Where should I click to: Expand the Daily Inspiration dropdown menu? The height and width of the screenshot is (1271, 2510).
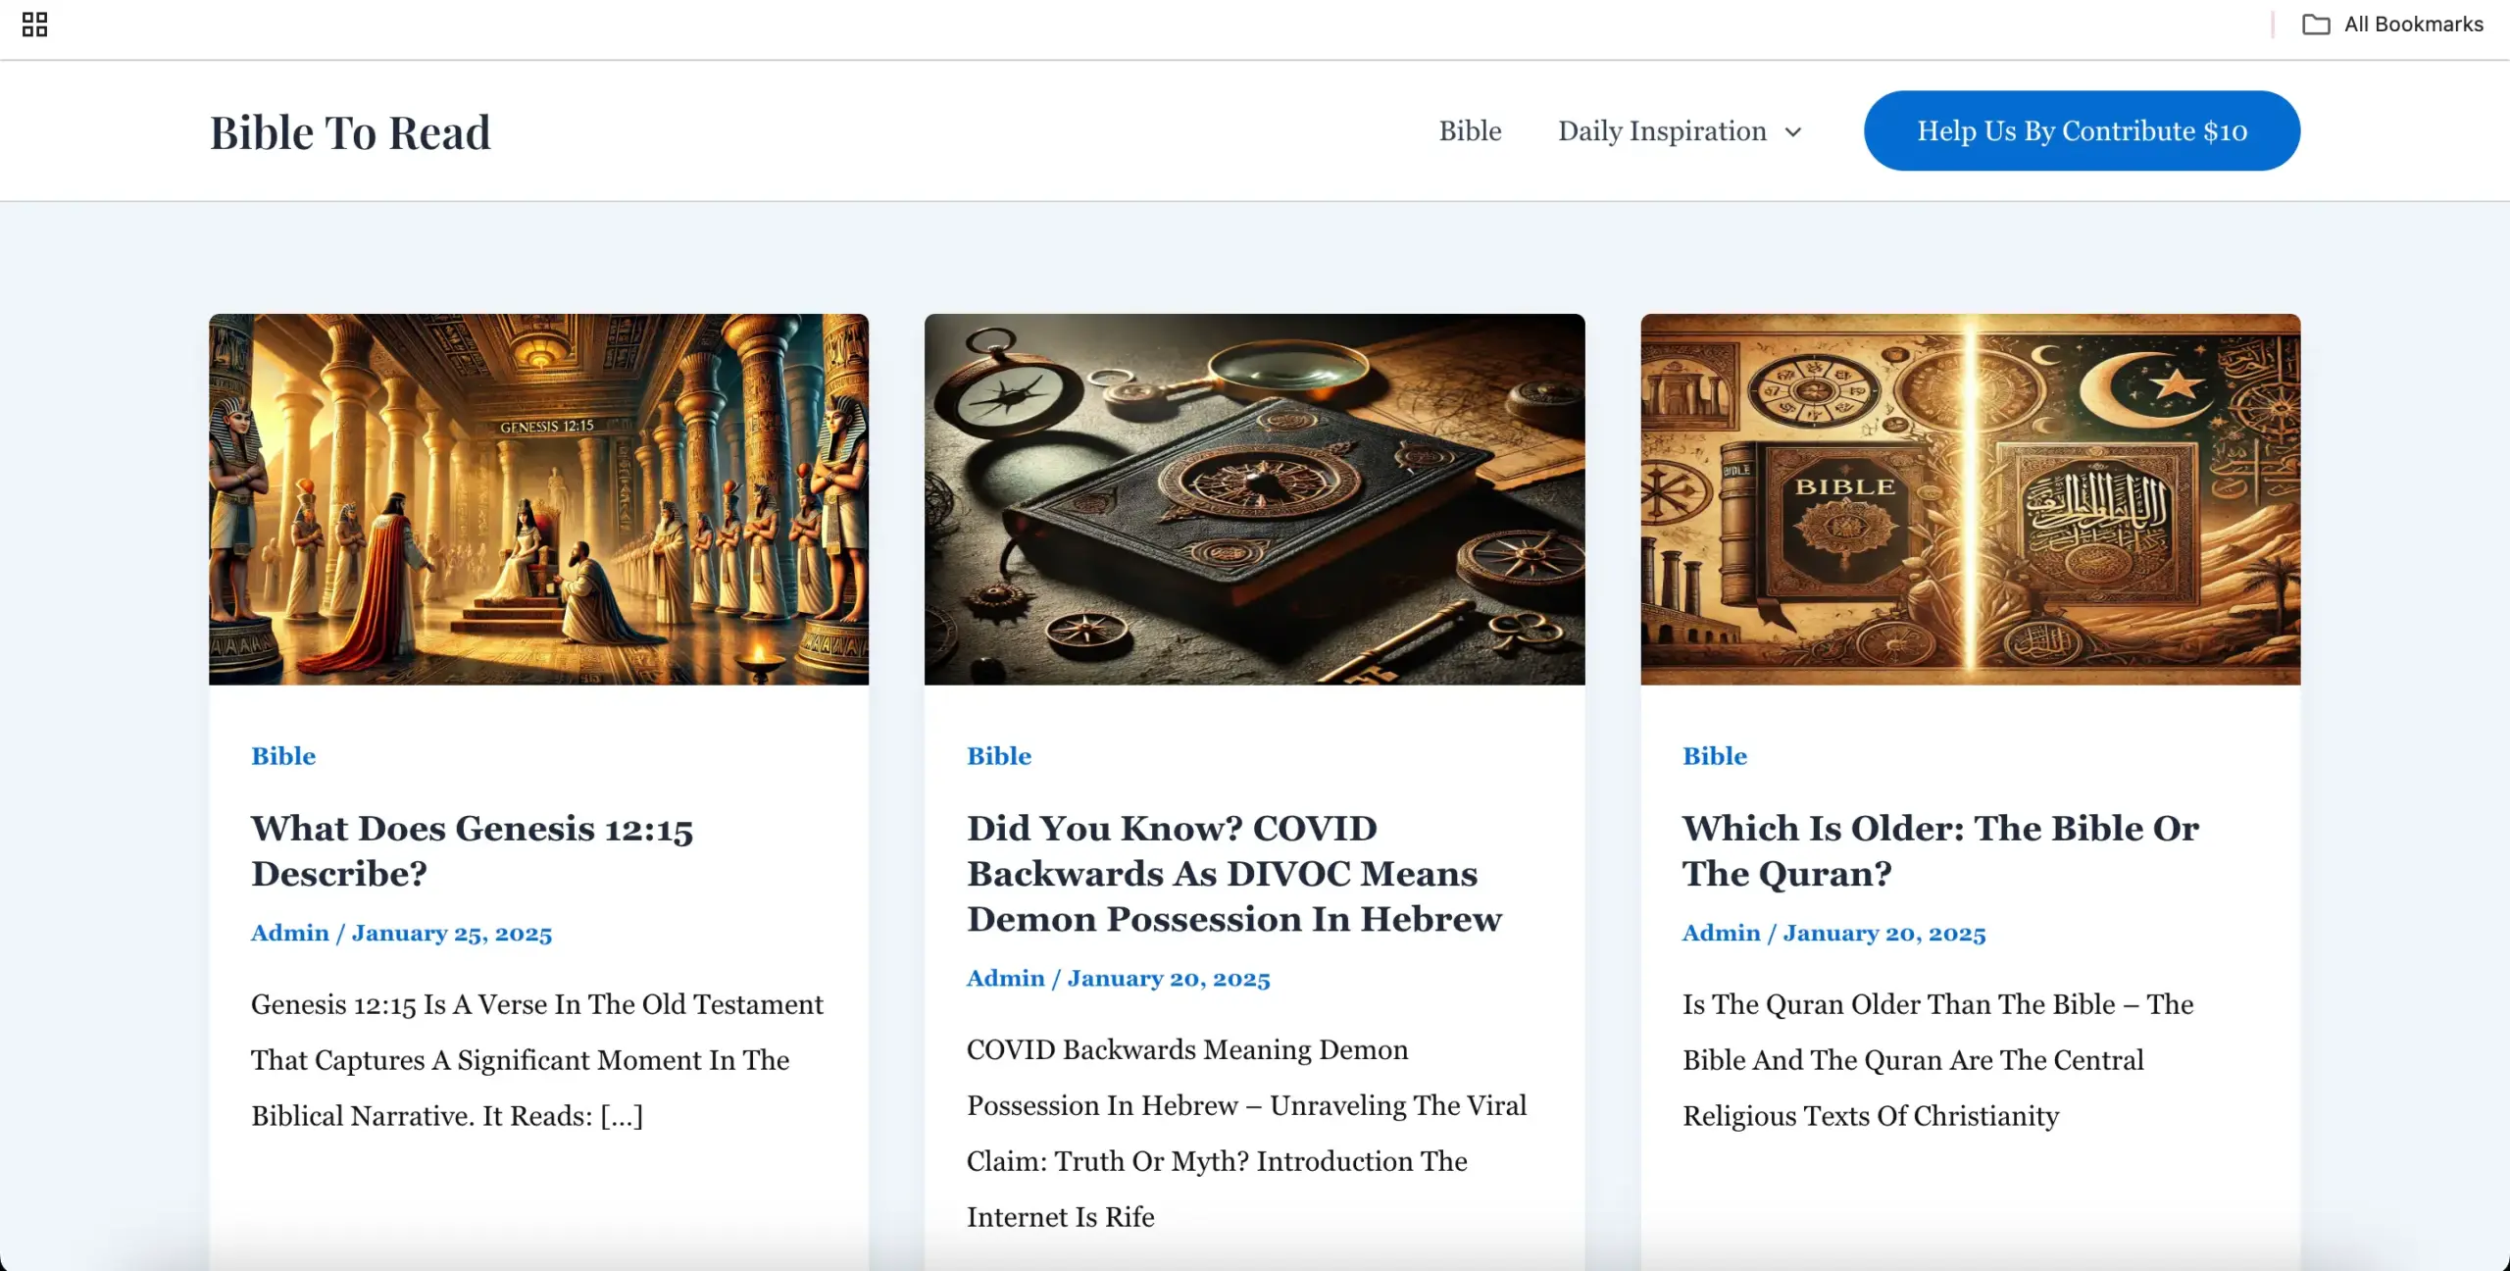[1792, 130]
